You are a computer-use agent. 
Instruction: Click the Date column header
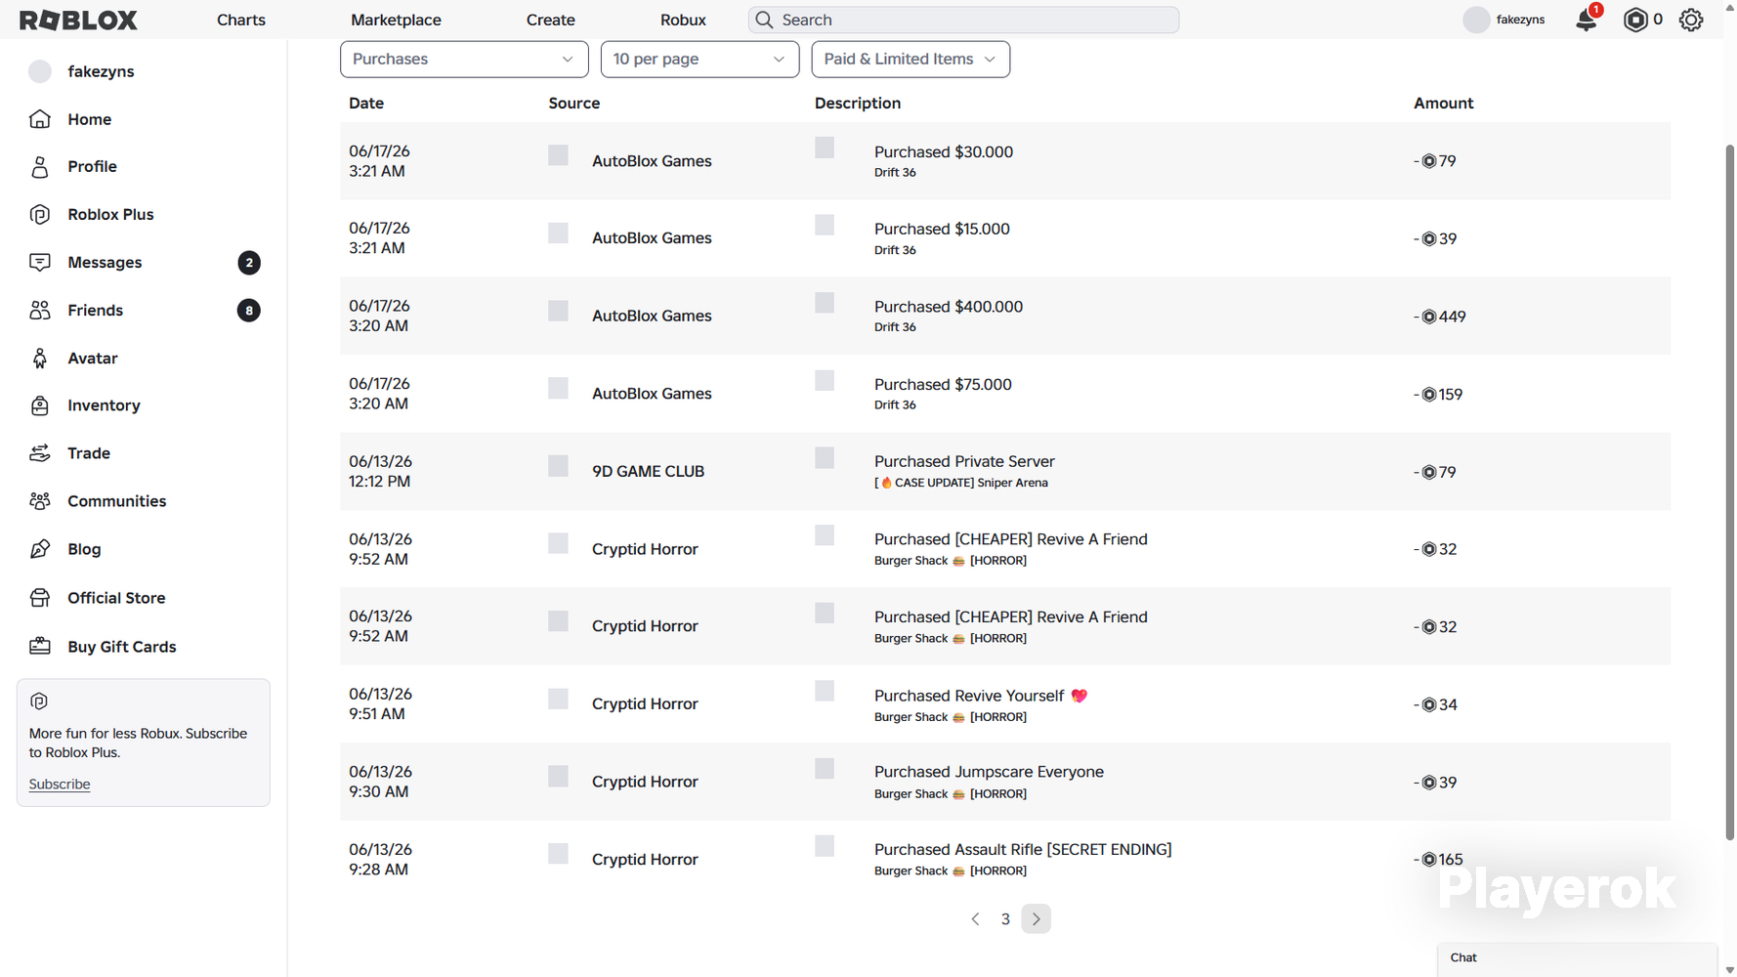[x=366, y=104]
